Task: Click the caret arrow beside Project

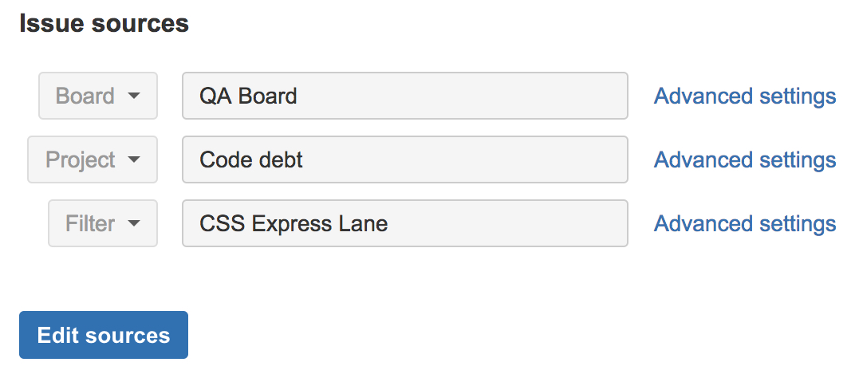Action: click(x=134, y=160)
